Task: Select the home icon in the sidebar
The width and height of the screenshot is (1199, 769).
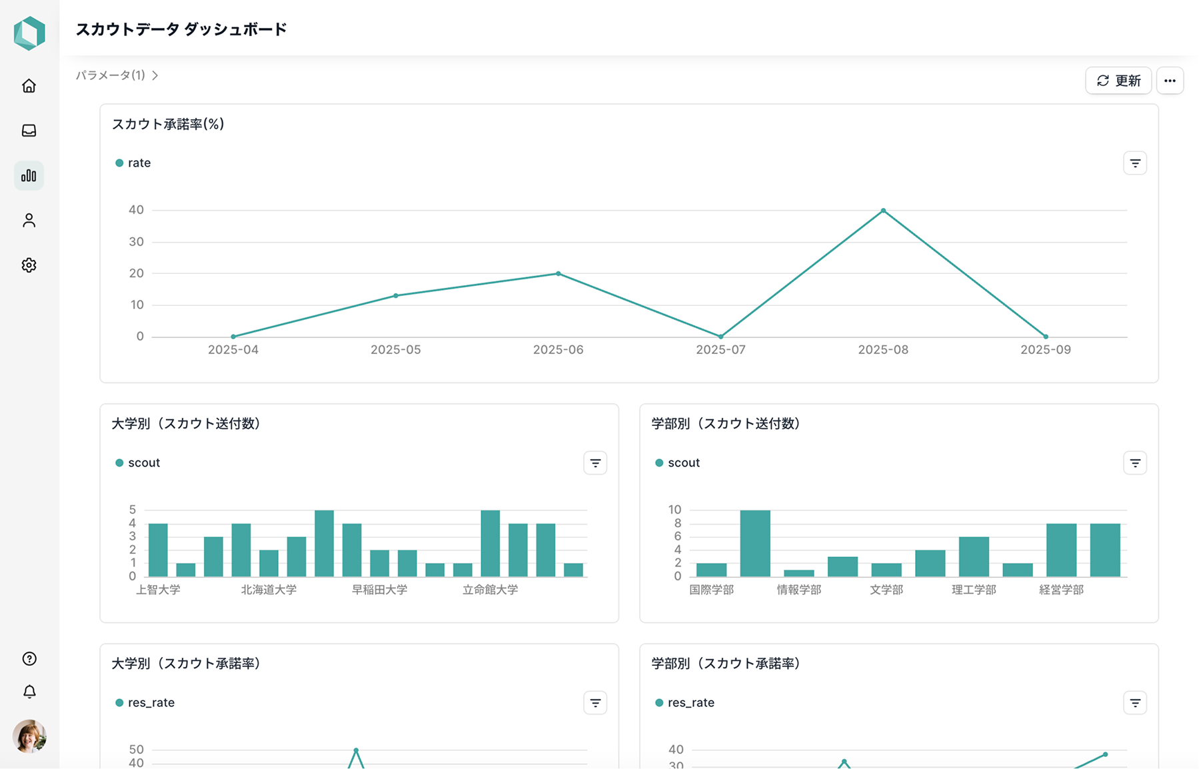Action: (29, 85)
